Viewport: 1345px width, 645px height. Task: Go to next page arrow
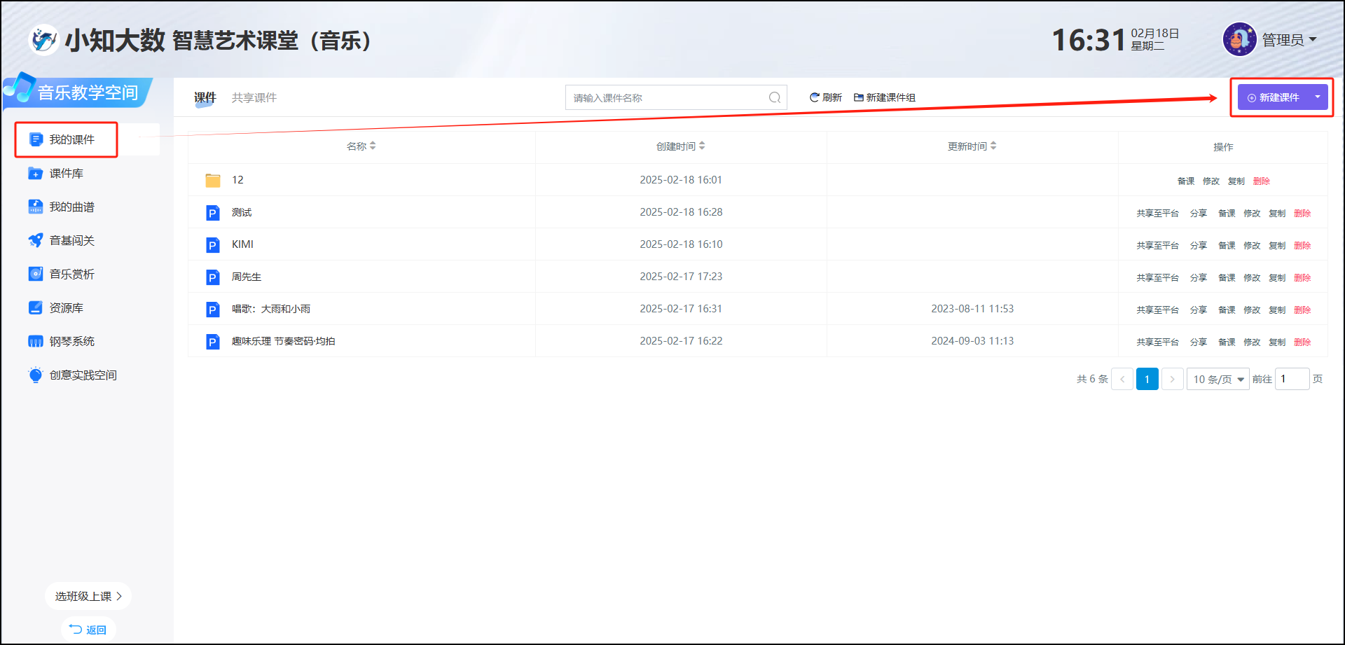click(x=1172, y=379)
